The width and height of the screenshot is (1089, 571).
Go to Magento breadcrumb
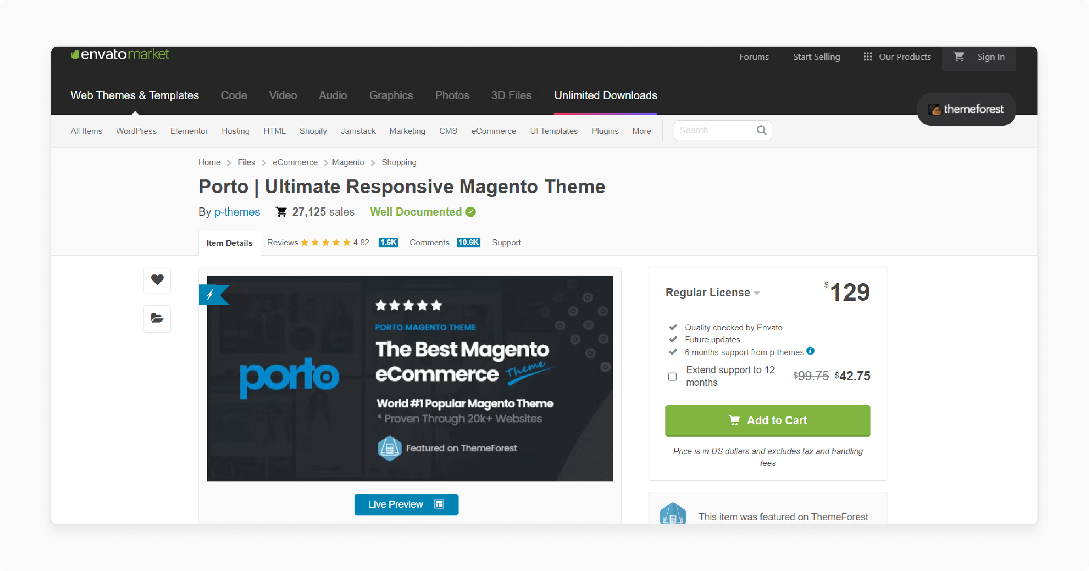(x=348, y=162)
